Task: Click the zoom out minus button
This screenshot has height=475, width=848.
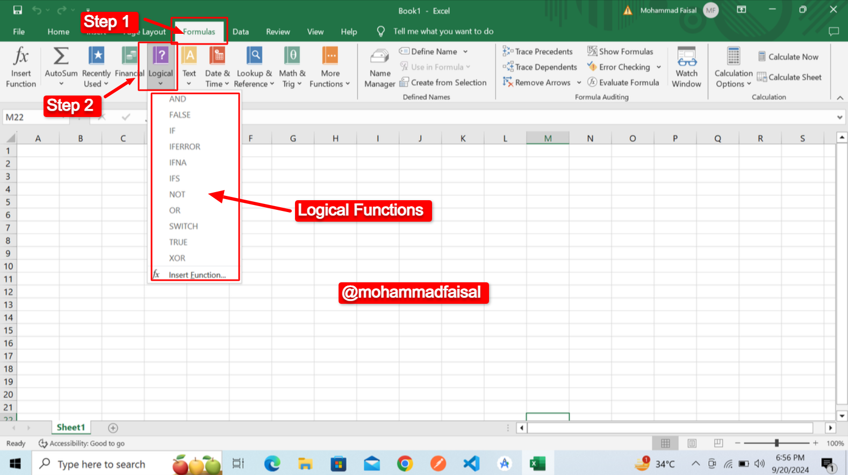Action: click(738, 443)
